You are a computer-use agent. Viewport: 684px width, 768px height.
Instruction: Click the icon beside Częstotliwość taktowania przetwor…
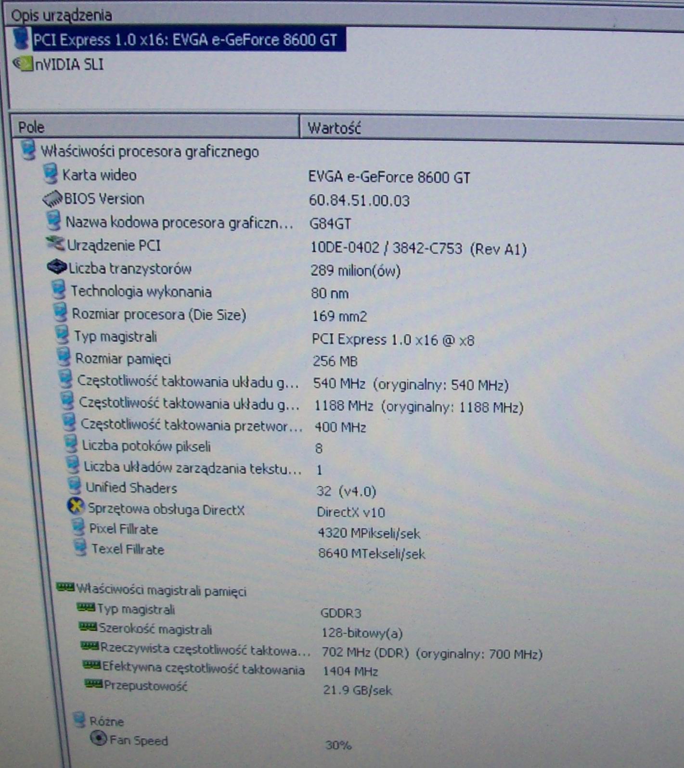pyautogui.click(x=69, y=423)
